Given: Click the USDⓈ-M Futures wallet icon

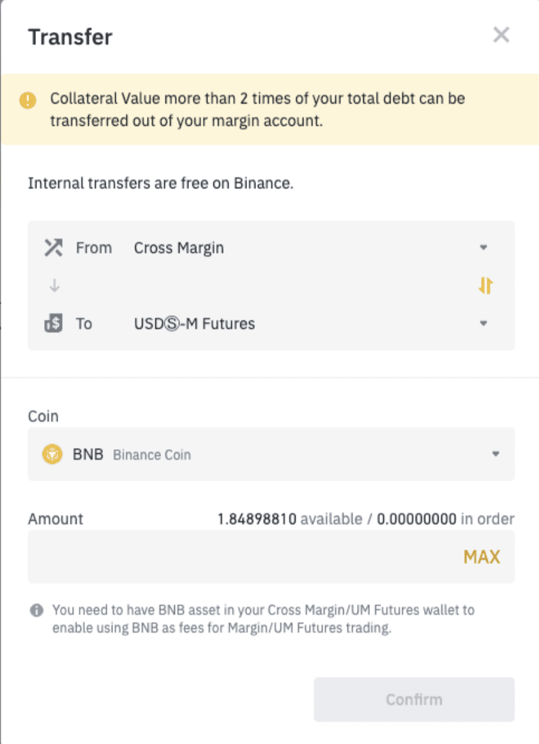Looking at the screenshot, I should click(x=53, y=324).
